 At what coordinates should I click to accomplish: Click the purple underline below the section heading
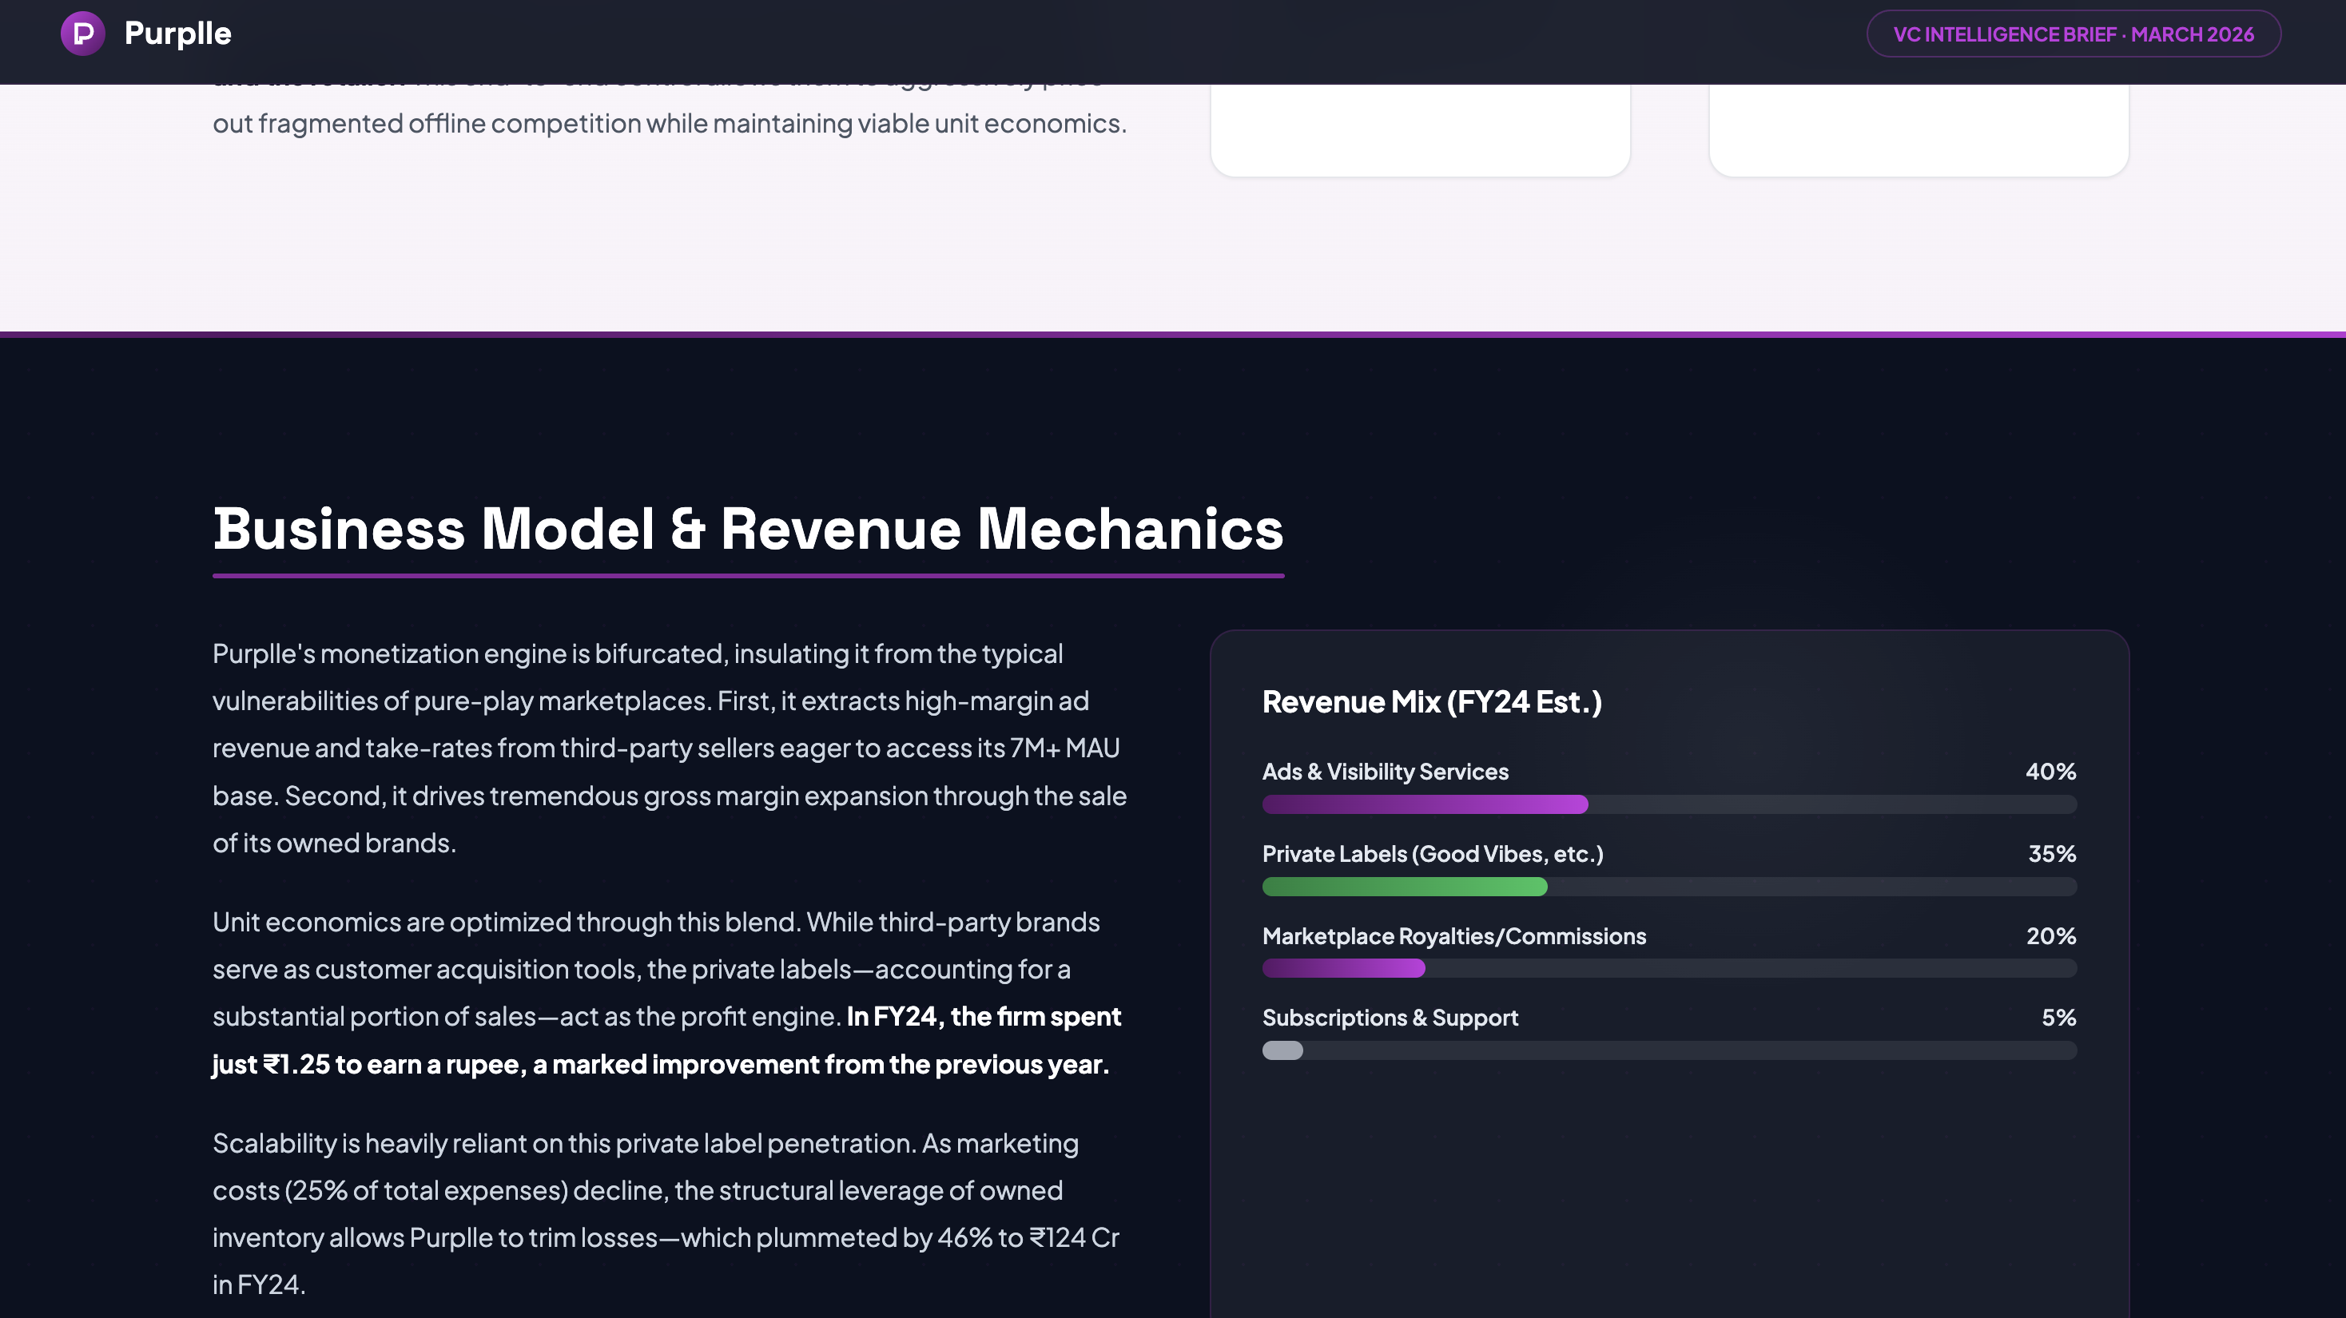(x=748, y=575)
